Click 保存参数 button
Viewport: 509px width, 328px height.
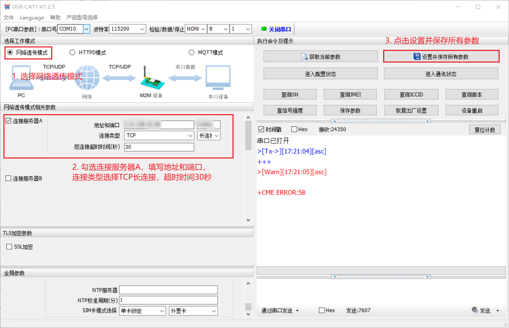tap(350, 110)
